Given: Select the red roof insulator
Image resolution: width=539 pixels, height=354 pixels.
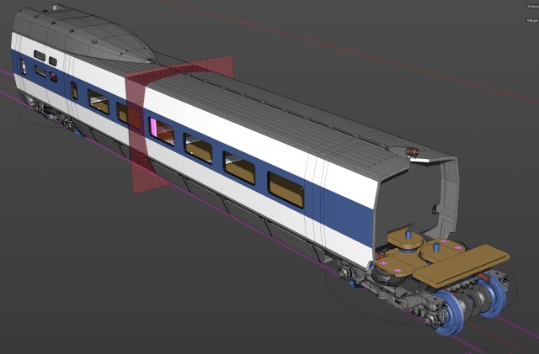Looking at the screenshot, I should pyautogui.click(x=412, y=151).
